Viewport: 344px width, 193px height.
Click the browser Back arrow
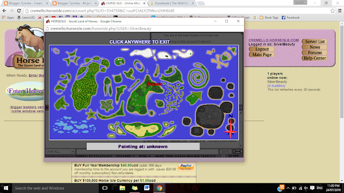pyautogui.click(x=4, y=11)
